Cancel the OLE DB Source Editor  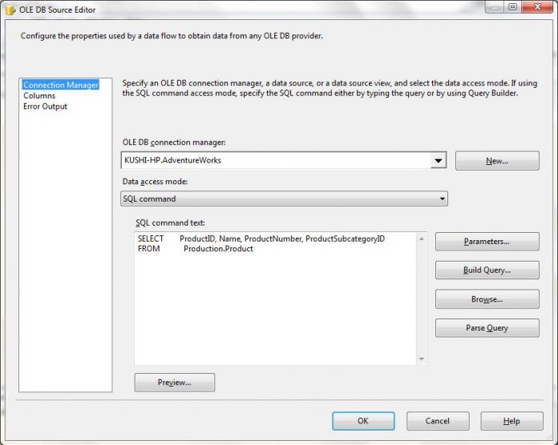(437, 421)
